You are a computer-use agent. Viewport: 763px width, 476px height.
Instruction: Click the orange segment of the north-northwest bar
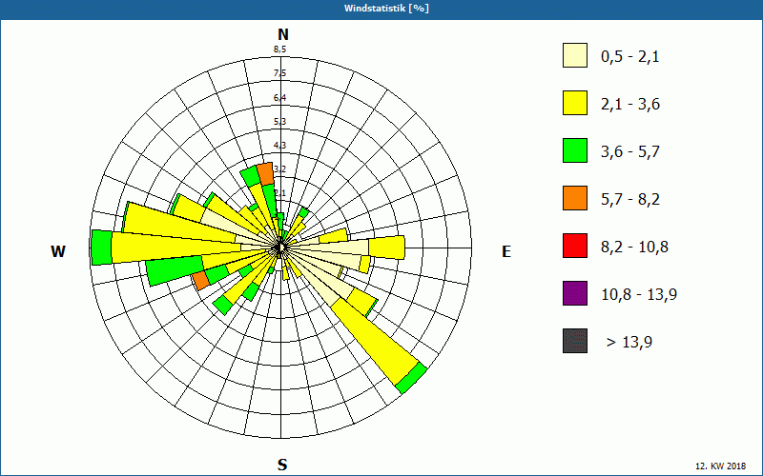click(x=266, y=174)
